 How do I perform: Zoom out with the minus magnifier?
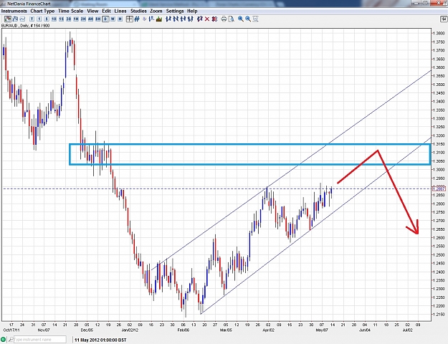pyautogui.click(x=248, y=19)
